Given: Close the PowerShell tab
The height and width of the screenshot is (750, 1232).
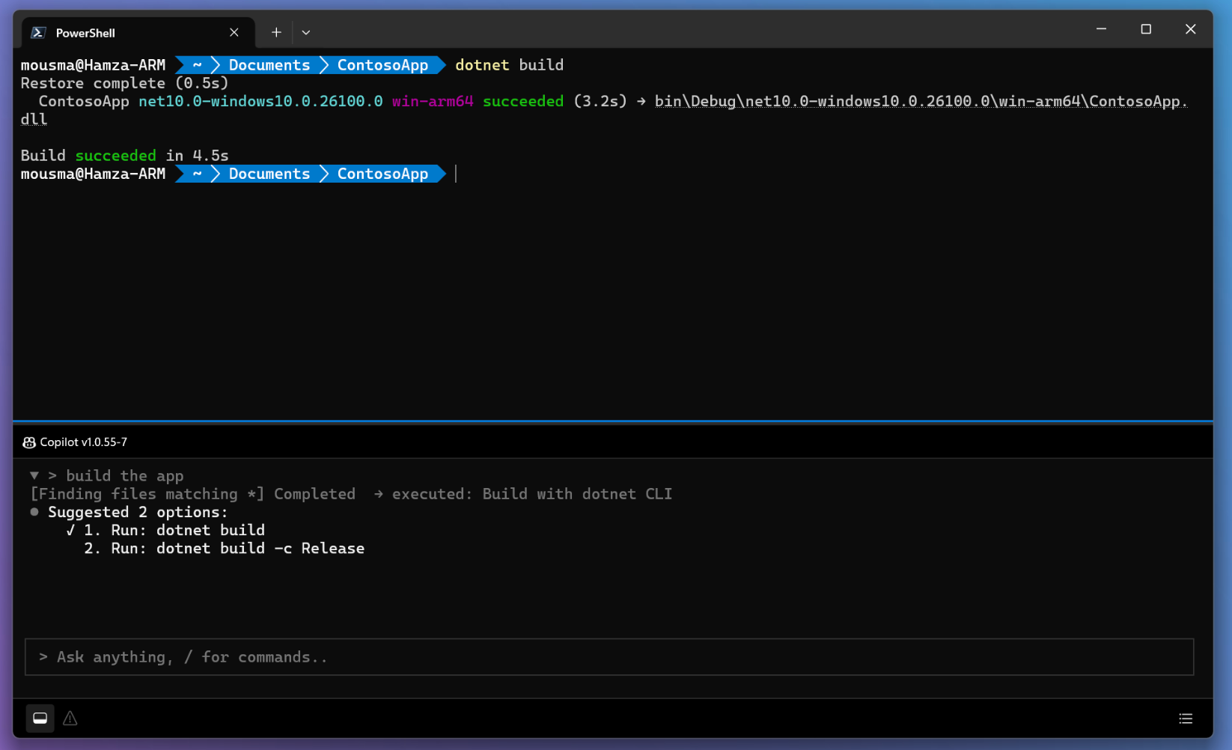Looking at the screenshot, I should [x=234, y=32].
